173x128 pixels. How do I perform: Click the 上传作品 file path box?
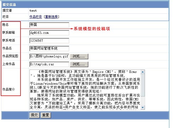pyautogui.click(x=49, y=64)
